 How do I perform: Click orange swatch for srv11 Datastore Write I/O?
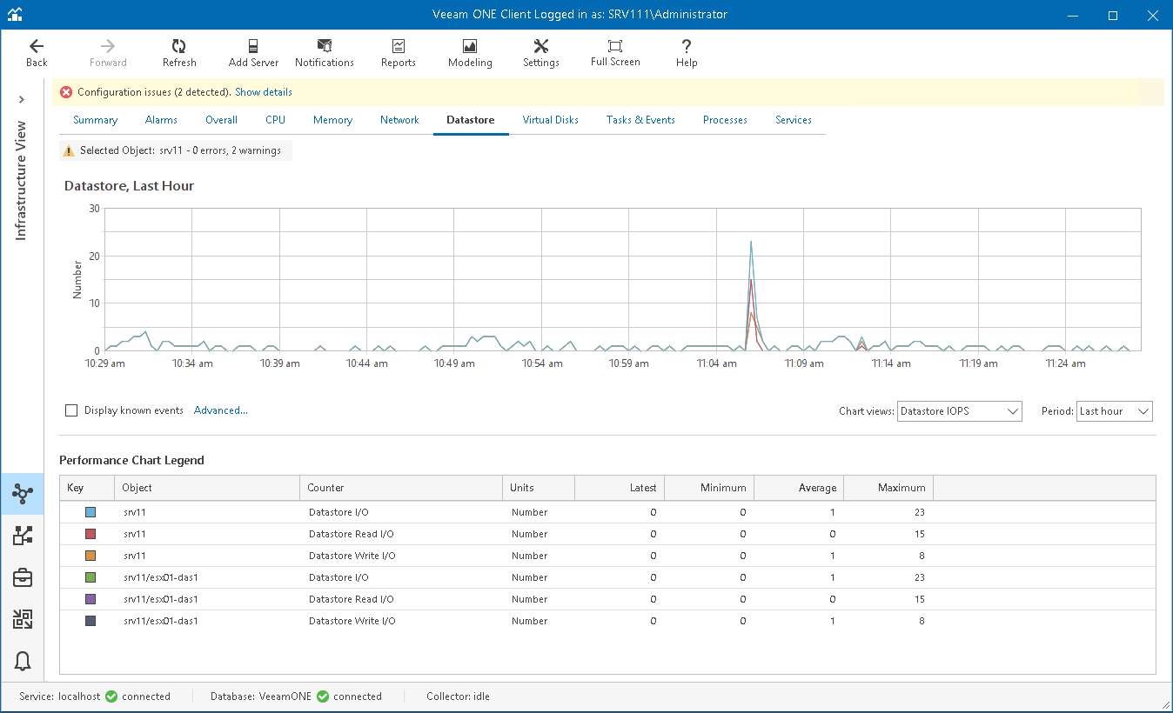(x=90, y=556)
